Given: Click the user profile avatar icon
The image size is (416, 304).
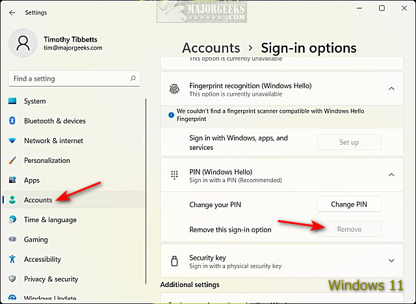Looking at the screenshot, I should coord(23,43).
